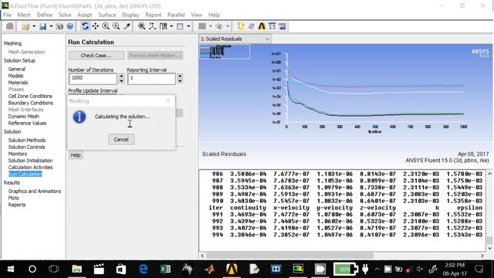Click the yellow file/page toolbar icon
The image size is (494, 278).
[241, 26]
